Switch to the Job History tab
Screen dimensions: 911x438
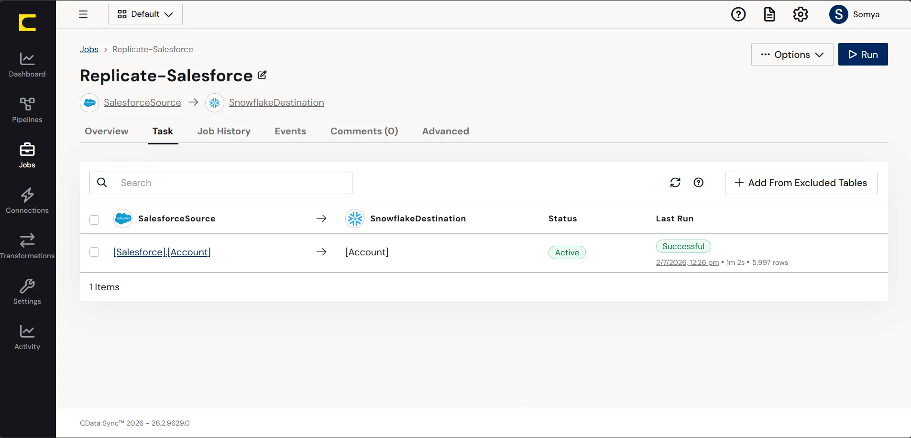(x=224, y=131)
